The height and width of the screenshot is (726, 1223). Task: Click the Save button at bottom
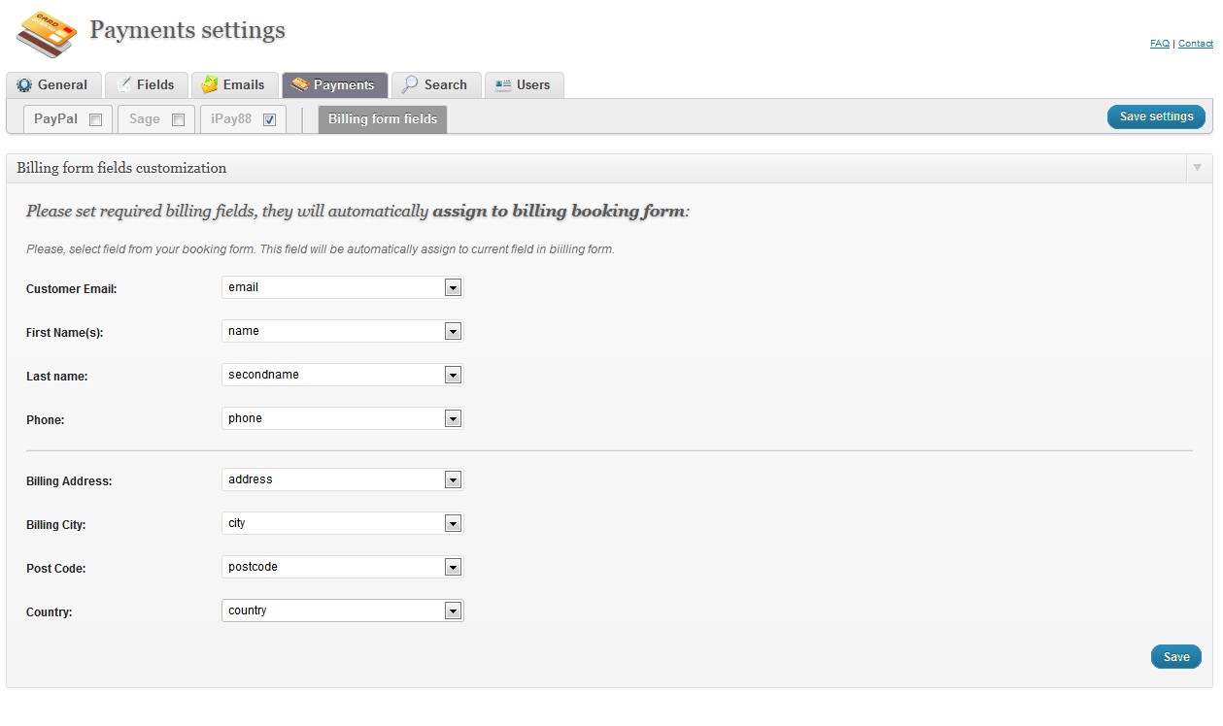pos(1175,657)
